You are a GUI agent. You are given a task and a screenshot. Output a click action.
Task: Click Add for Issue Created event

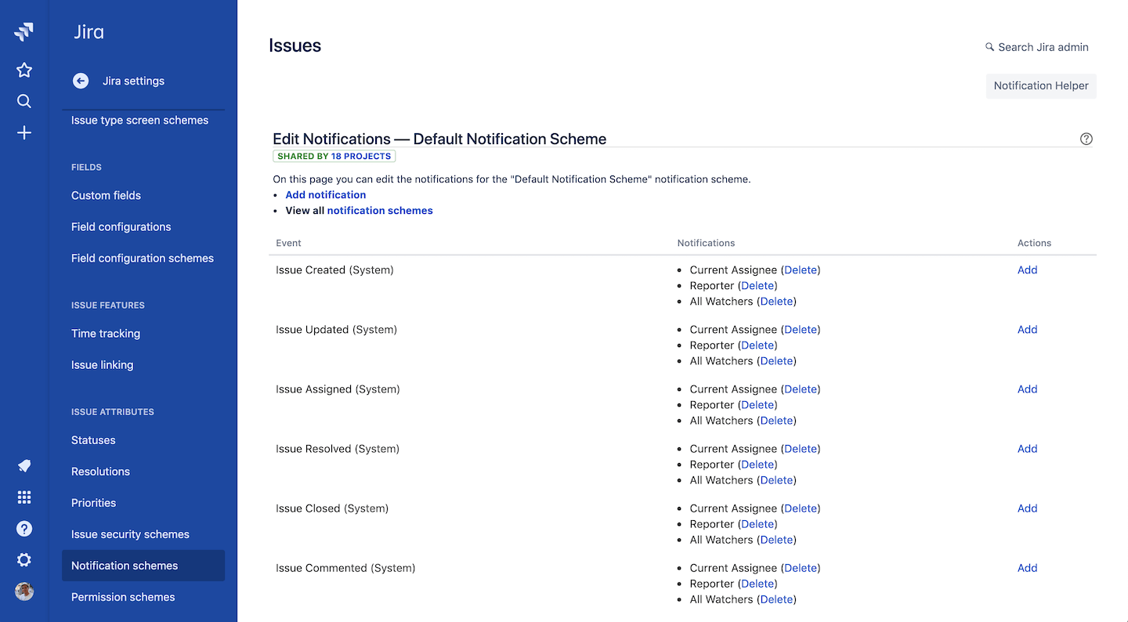point(1027,270)
